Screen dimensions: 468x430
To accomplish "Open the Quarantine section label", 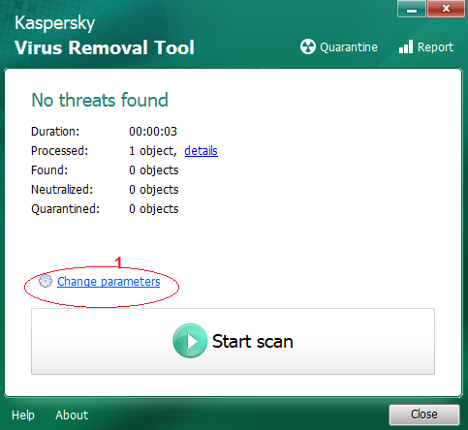I will [349, 47].
